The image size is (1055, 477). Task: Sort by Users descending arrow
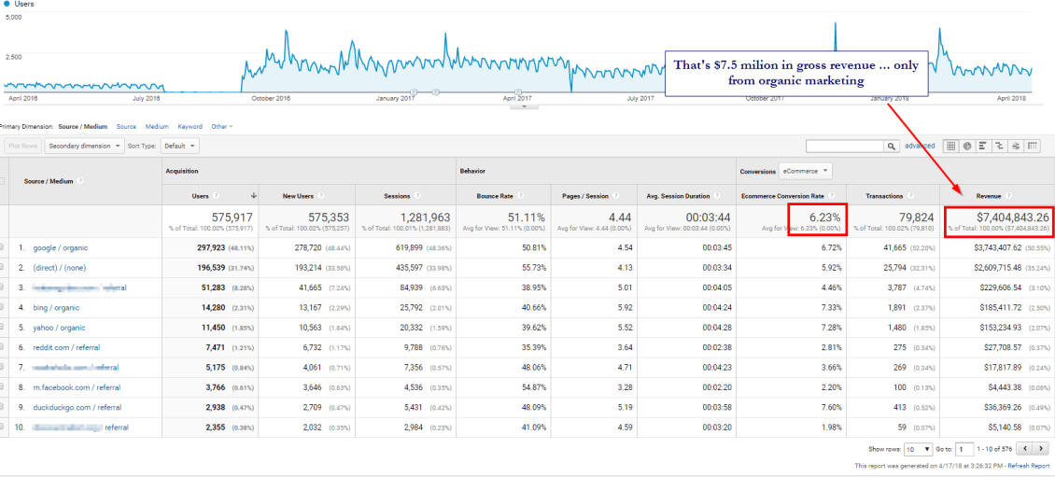coord(253,196)
